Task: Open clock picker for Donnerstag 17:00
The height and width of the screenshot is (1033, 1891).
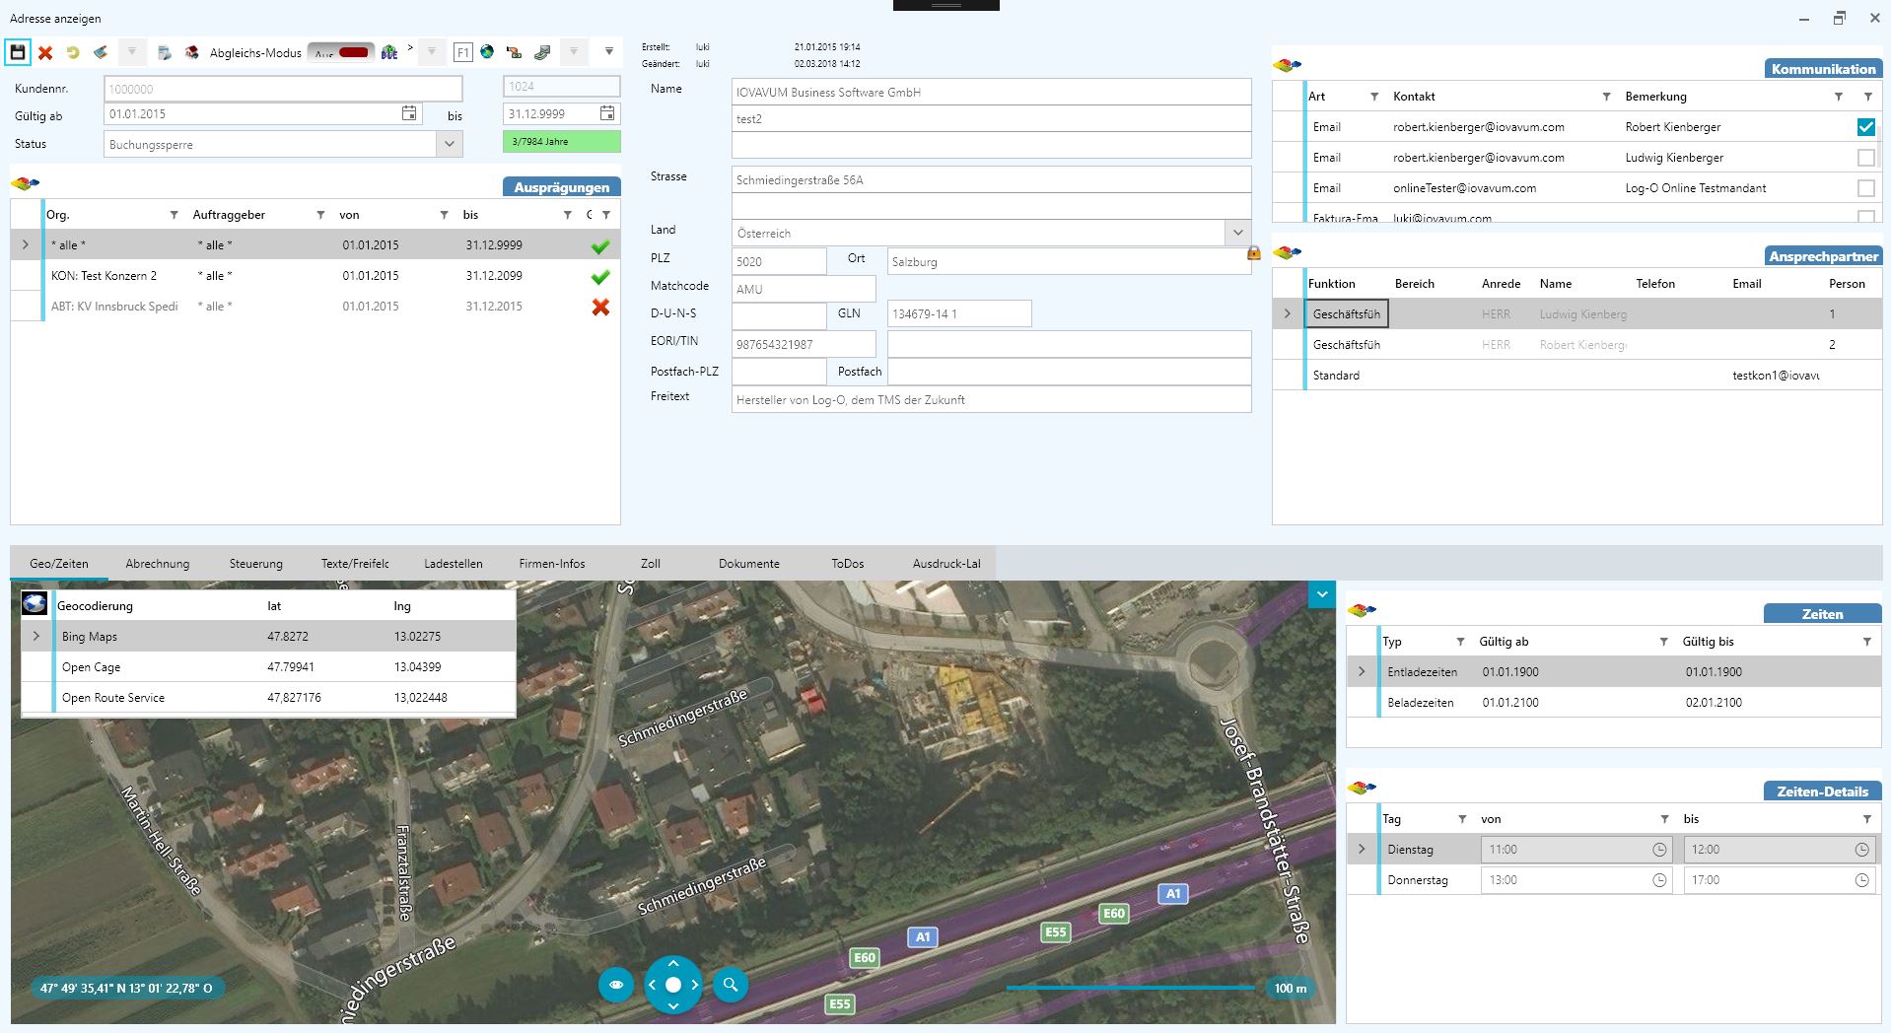Action: click(x=1861, y=880)
